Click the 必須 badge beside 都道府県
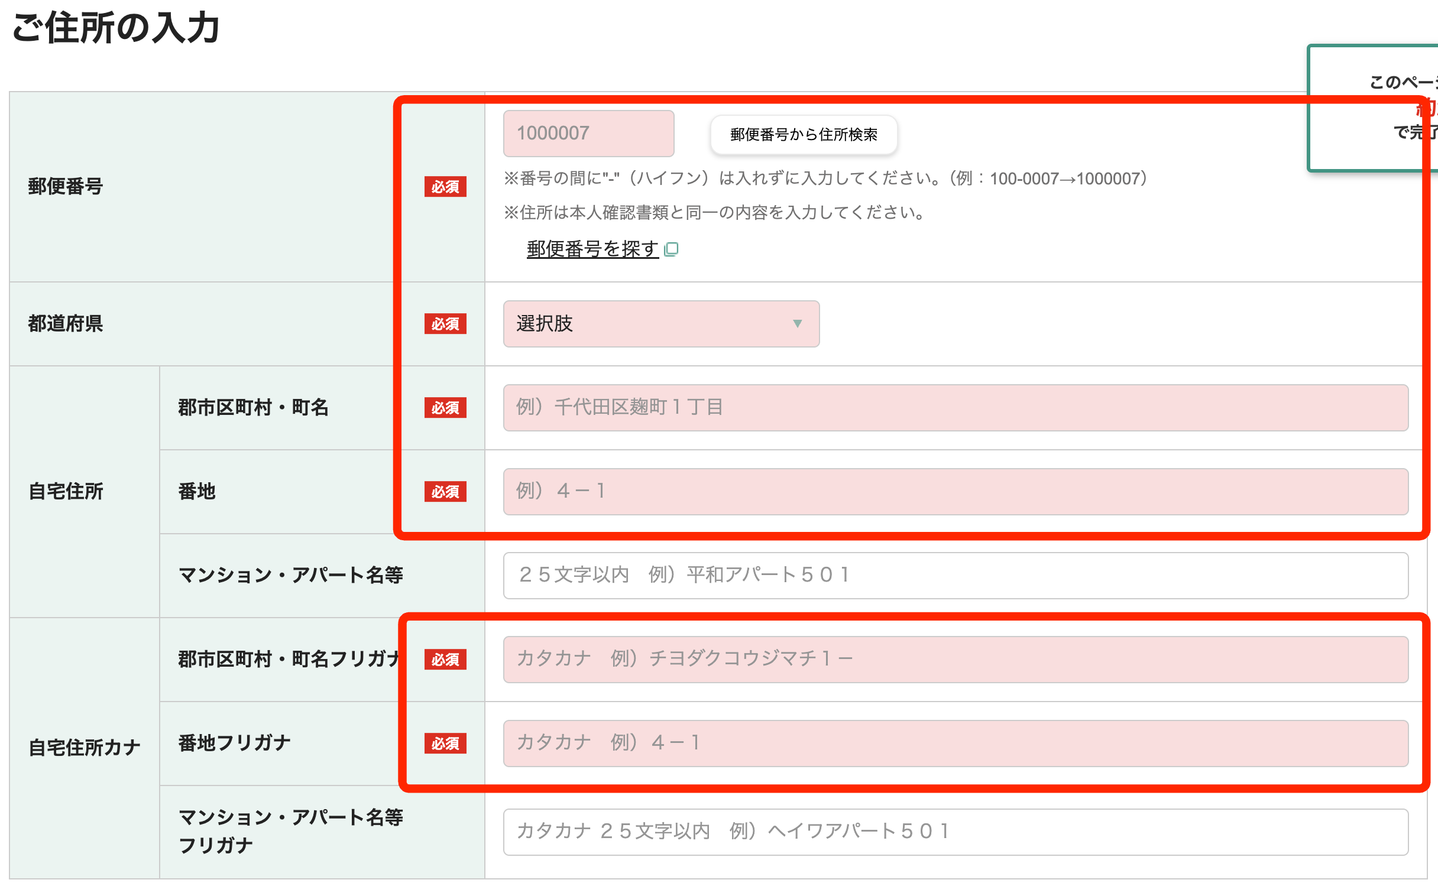This screenshot has width=1438, height=883. point(445,324)
